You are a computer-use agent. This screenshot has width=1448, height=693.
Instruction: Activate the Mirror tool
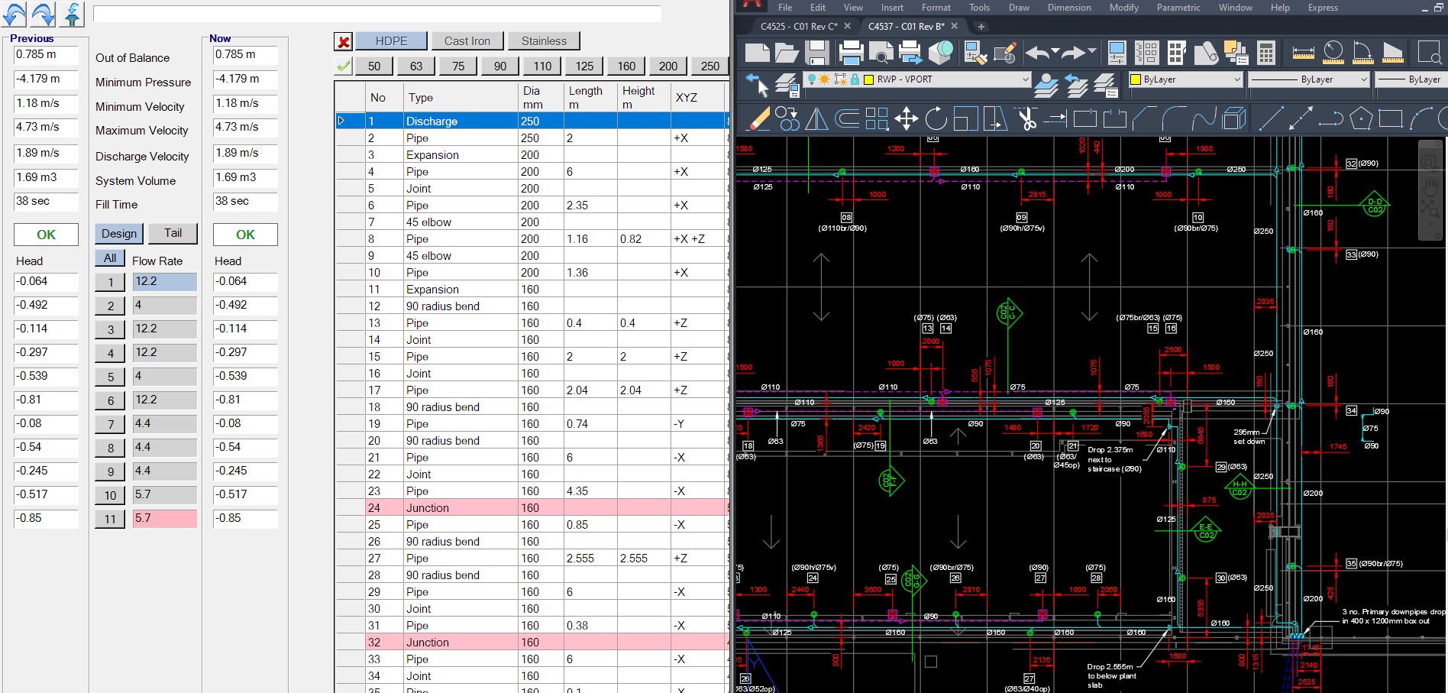point(816,118)
